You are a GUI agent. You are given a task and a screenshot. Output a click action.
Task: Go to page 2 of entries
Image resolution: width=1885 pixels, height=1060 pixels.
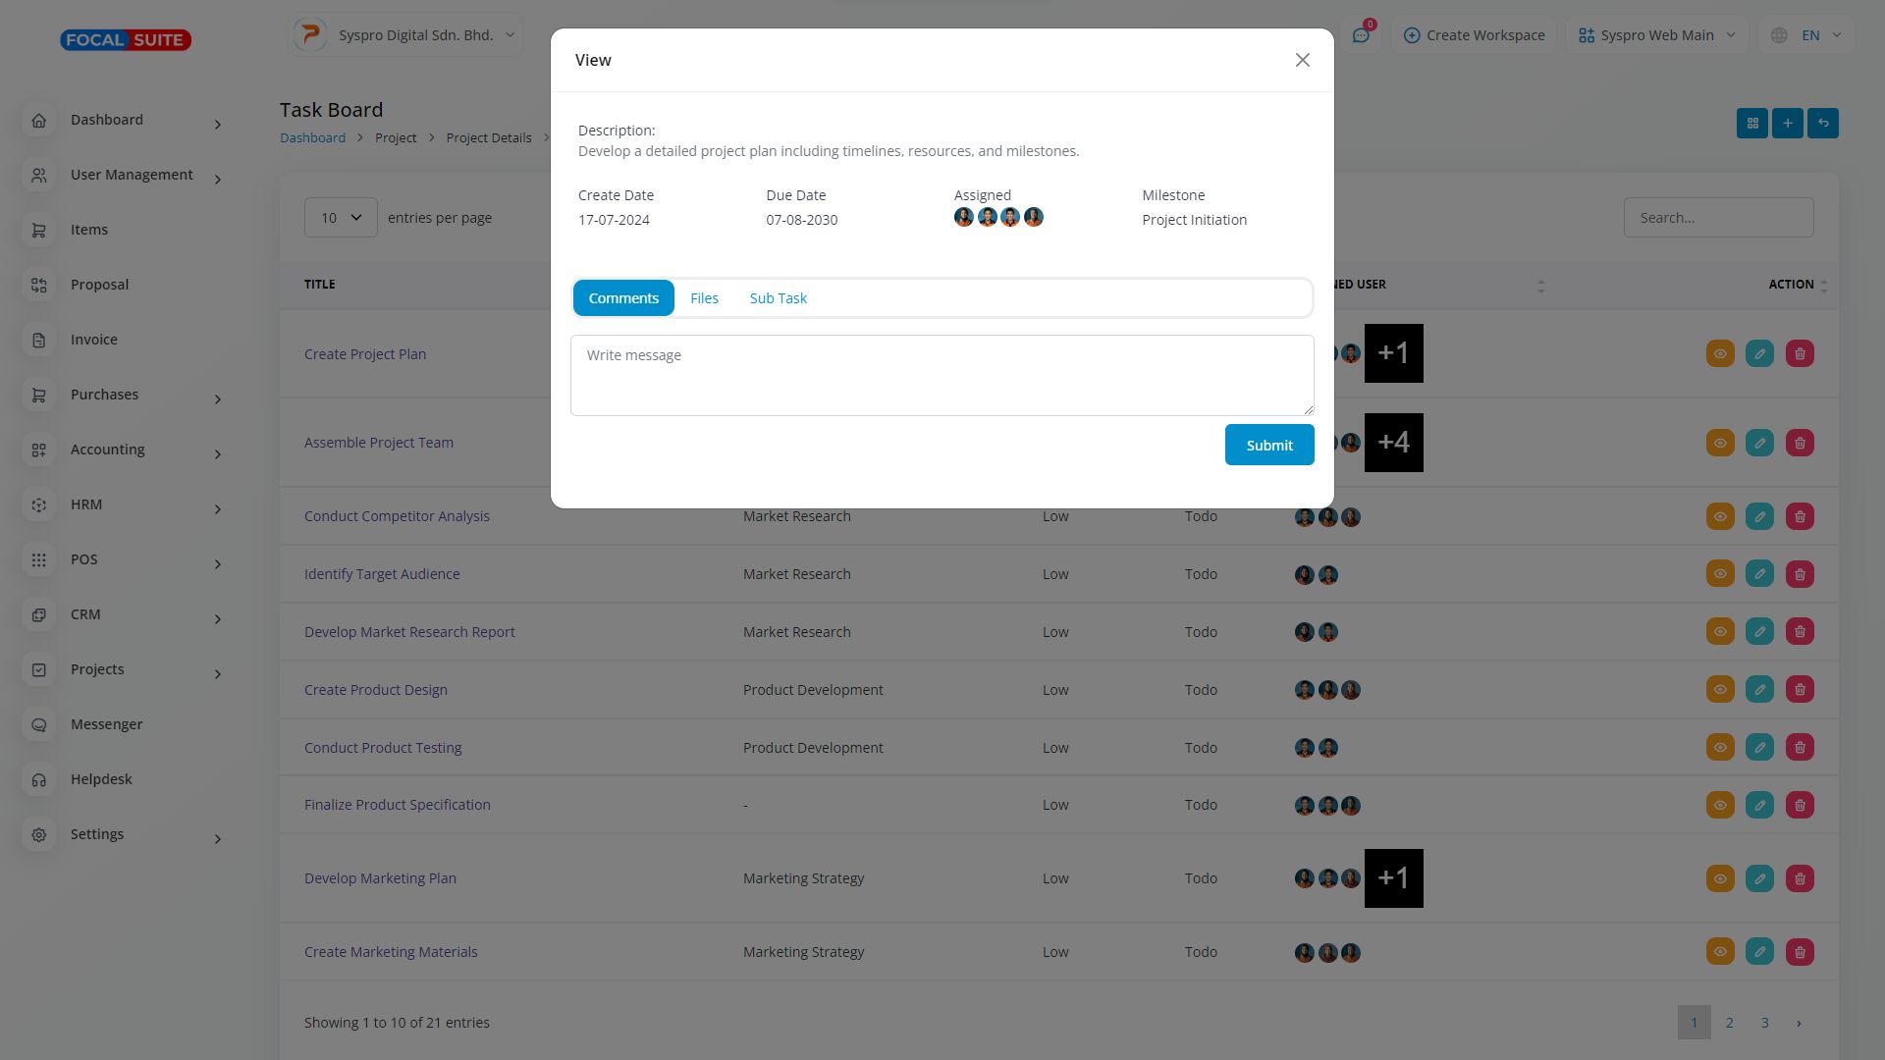point(1729,1023)
